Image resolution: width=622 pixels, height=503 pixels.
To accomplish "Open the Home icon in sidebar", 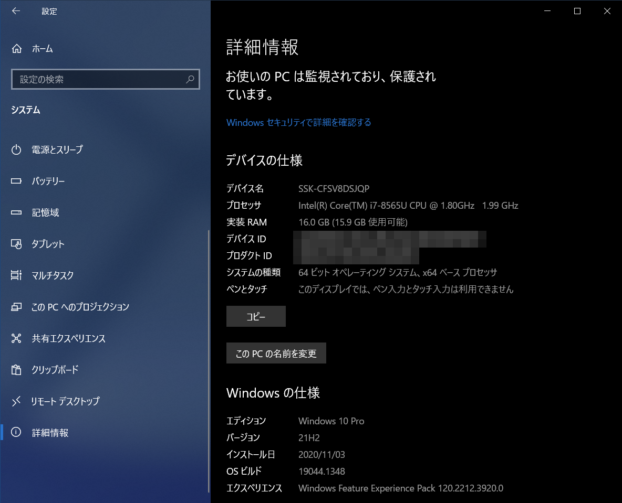I will (x=17, y=49).
